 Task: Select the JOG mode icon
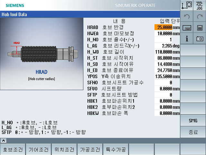200,5
